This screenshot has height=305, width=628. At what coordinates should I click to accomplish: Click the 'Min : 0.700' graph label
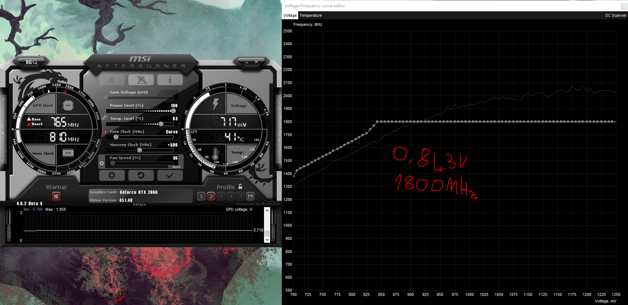coord(33,209)
